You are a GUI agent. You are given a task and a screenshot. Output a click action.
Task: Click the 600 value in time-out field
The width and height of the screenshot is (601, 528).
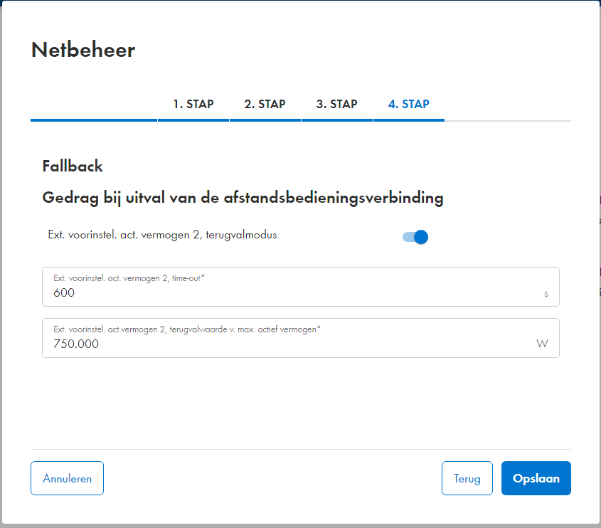(x=64, y=292)
